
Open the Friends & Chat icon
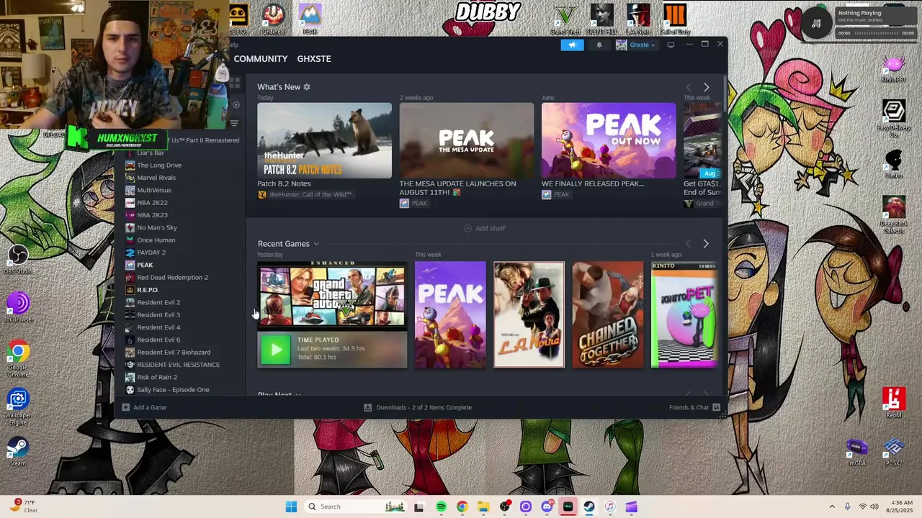click(716, 407)
